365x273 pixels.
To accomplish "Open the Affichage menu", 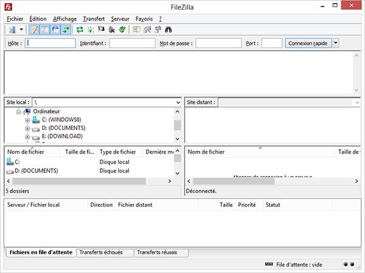I will pos(64,19).
